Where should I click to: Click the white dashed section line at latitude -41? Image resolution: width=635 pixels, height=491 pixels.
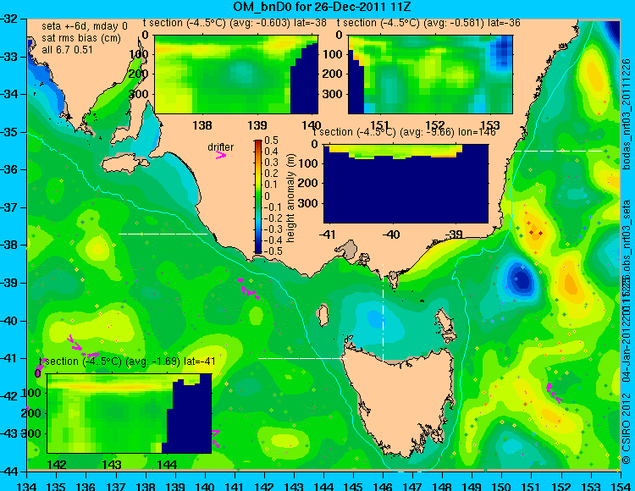point(302,358)
